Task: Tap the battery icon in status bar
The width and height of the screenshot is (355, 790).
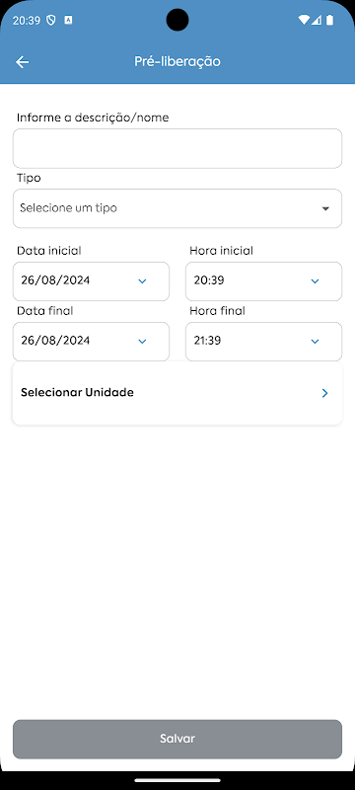Action: (330, 20)
